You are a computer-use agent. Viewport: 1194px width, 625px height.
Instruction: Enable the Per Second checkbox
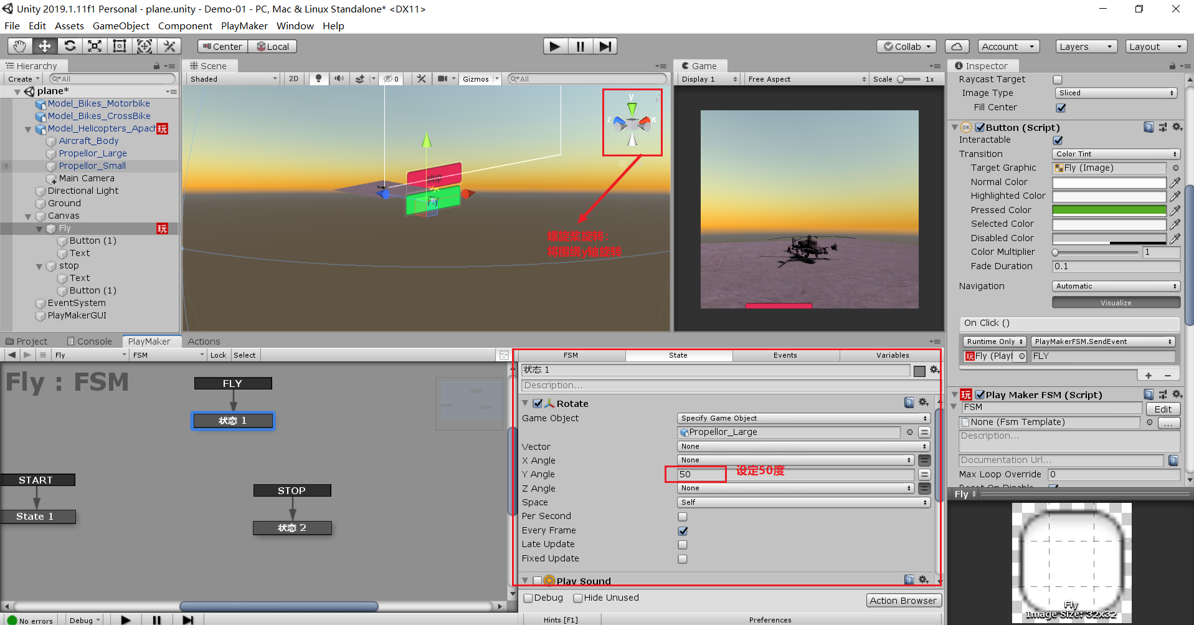[x=682, y=517]
